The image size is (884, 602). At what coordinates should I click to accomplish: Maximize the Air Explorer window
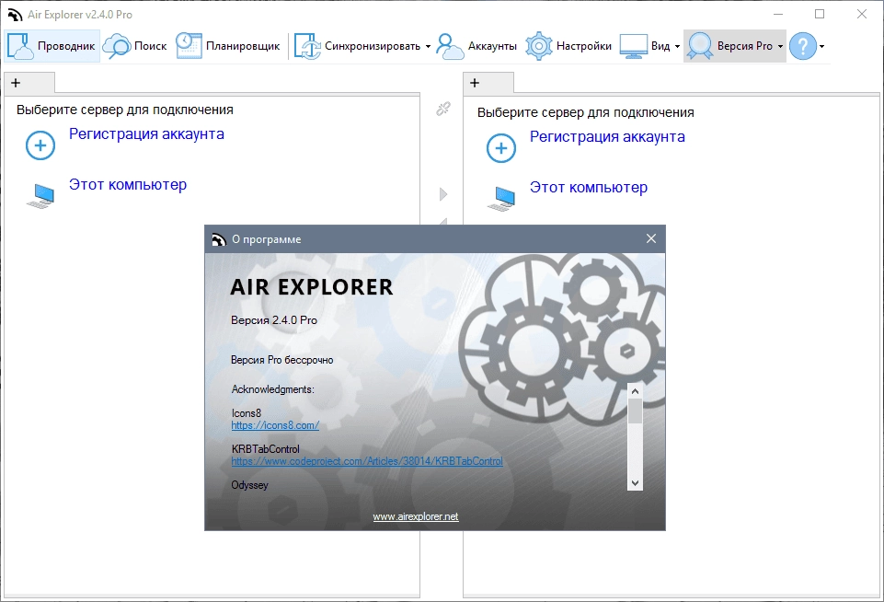[x=820, y=14]
